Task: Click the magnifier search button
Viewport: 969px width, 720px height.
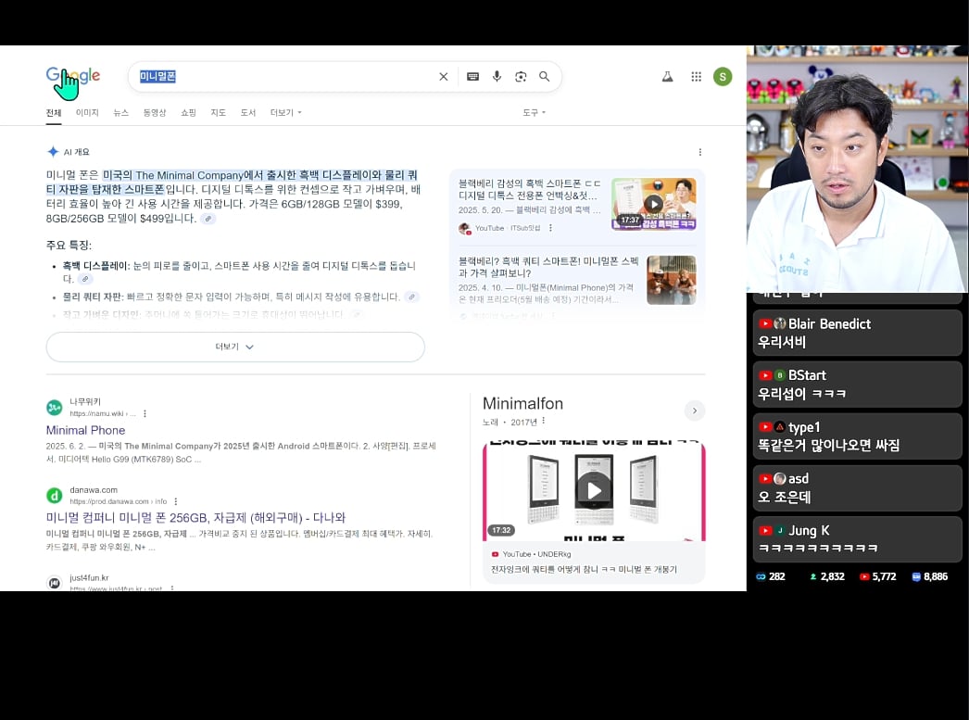Action: click(x=545, y=77)
